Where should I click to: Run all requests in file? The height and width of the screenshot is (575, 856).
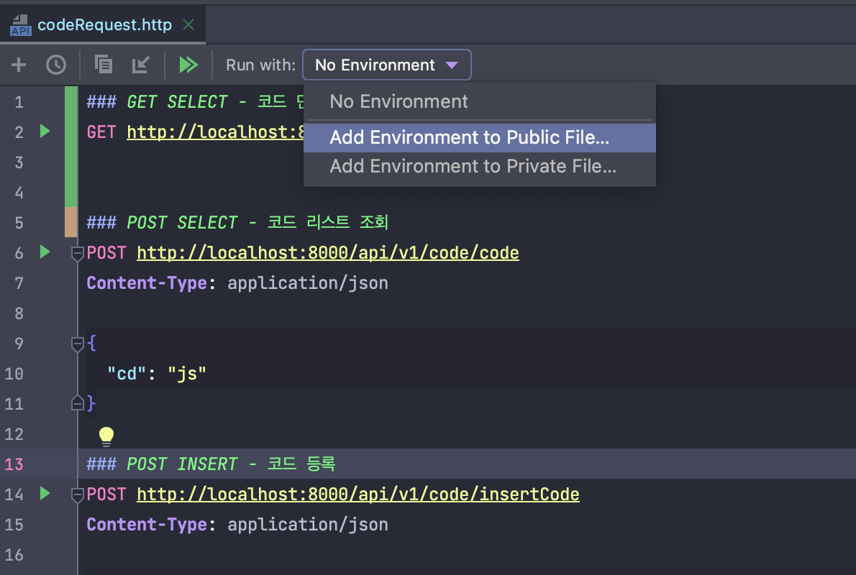(188, 65)
